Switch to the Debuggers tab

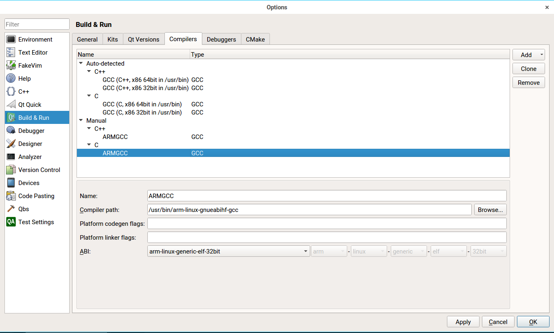[x=221, y=39]
